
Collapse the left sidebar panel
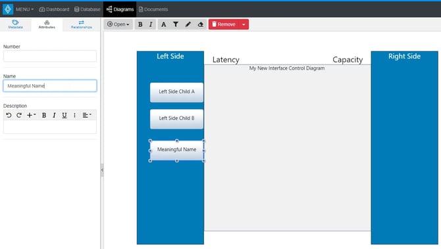point(102,170)
